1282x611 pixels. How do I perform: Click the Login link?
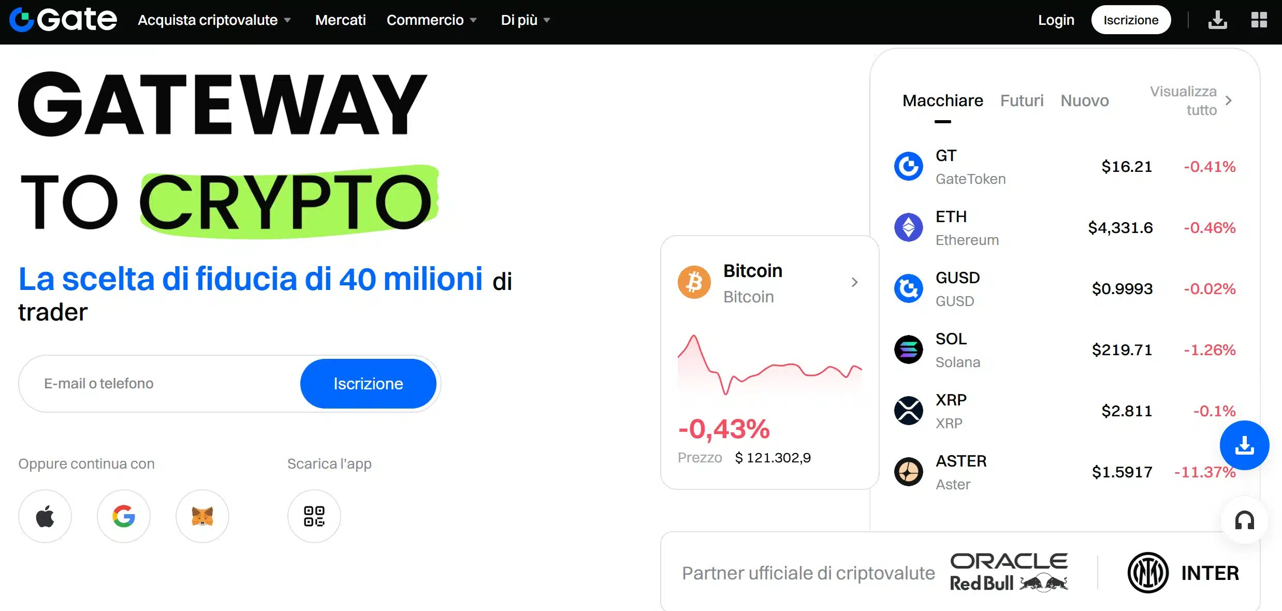click(x=1056, y=20)
